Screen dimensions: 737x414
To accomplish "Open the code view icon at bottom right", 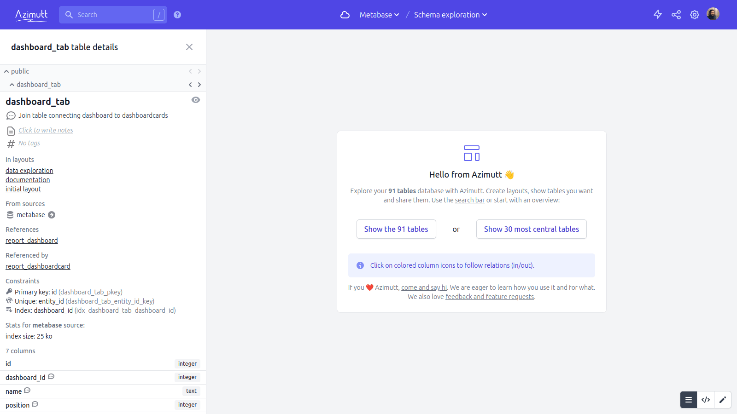I will (x=706, y=400).
